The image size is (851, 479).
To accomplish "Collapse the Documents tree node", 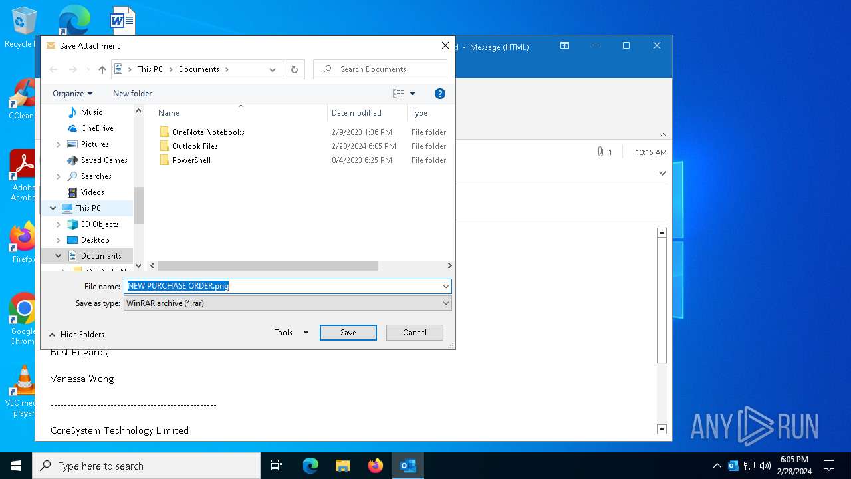I will point(58,256).
